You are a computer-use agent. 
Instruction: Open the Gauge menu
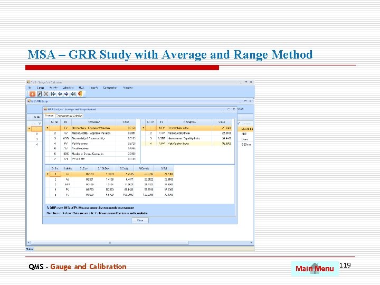tap(40, 88)
